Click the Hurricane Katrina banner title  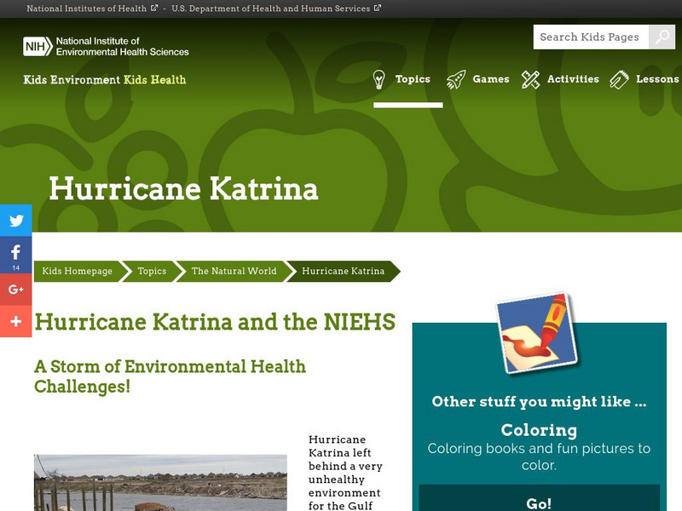pos(183,188)
